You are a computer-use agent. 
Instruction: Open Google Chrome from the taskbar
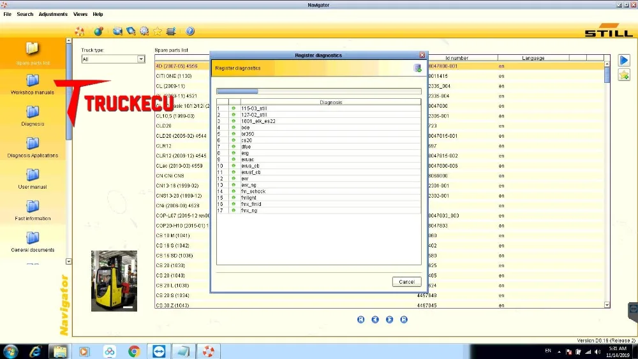(x=134, y=351)
